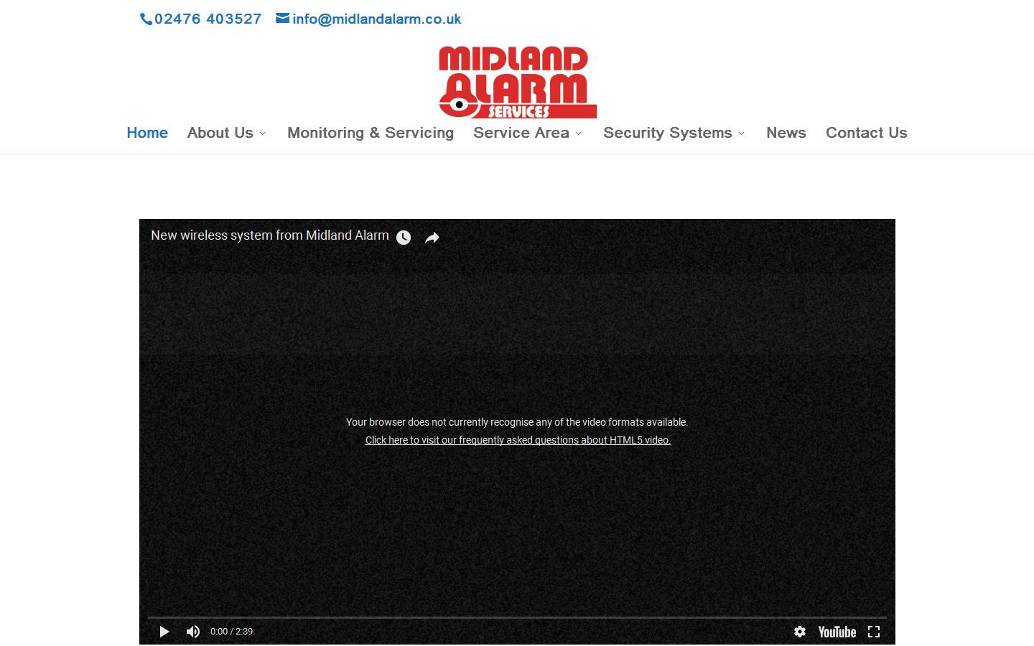Click the YouTube logo in the player
Screen dimensions: 1034x646
tap(837, 632)
